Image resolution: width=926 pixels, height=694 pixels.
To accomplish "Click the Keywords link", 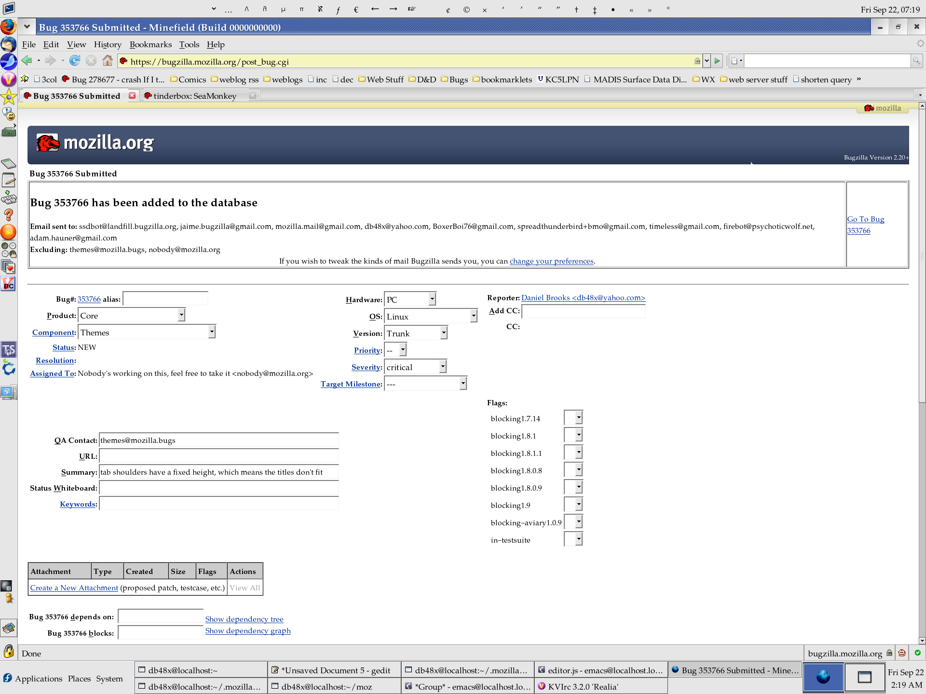I will (x=78, y=504).
